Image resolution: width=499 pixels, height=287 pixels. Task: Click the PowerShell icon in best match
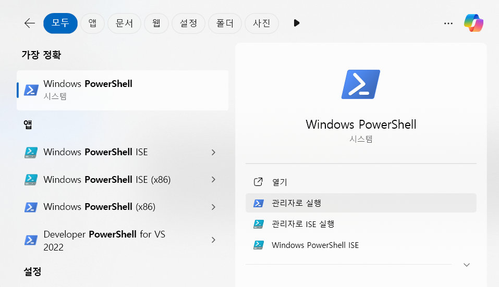[31, 90]
